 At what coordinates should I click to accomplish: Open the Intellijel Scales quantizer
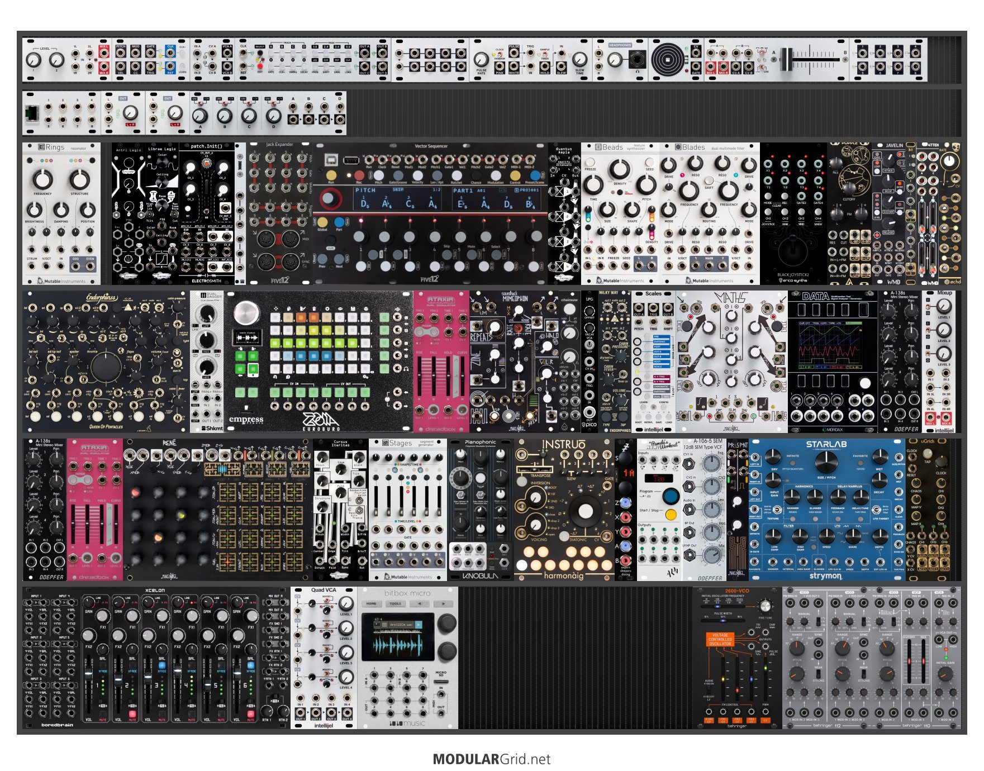click(x=654, y=361)
